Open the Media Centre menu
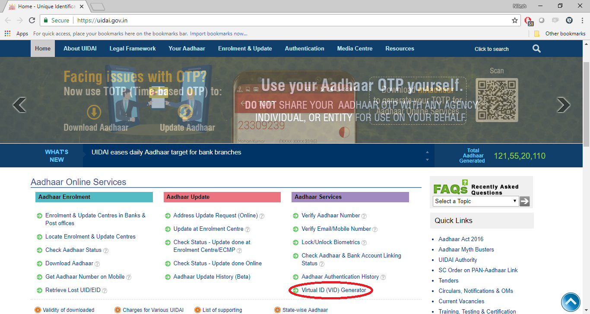The height and width of the screenshot is (314, 590). (x=355, y=48)
